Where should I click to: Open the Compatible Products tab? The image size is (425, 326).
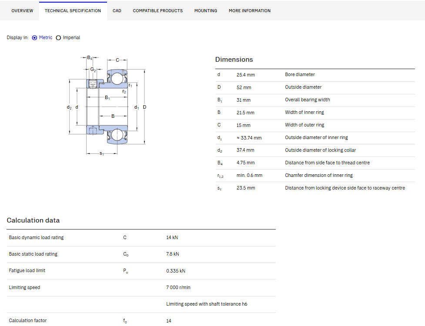(158, 11)
